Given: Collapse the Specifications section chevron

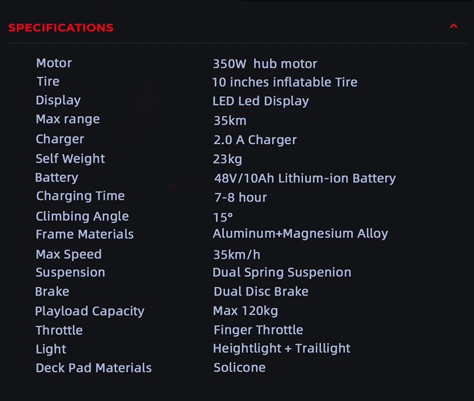Looking at the screenshot, I should click(454, 26).
